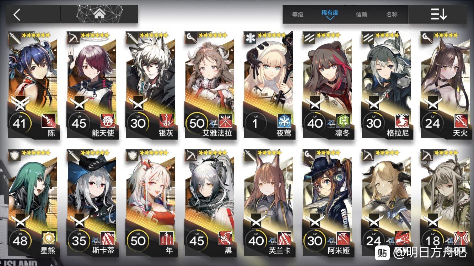Toggle the sort order direction icon
This screenshot has width=474, height=266.
coord(438,15)
